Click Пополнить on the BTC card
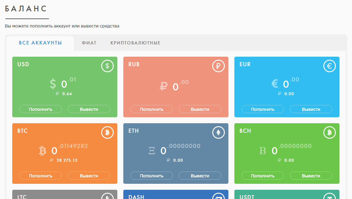 point(41,176)
